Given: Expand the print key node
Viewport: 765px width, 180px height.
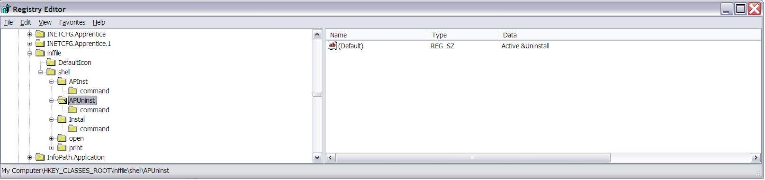Looking at the screenshot, I should coord(52,148).
